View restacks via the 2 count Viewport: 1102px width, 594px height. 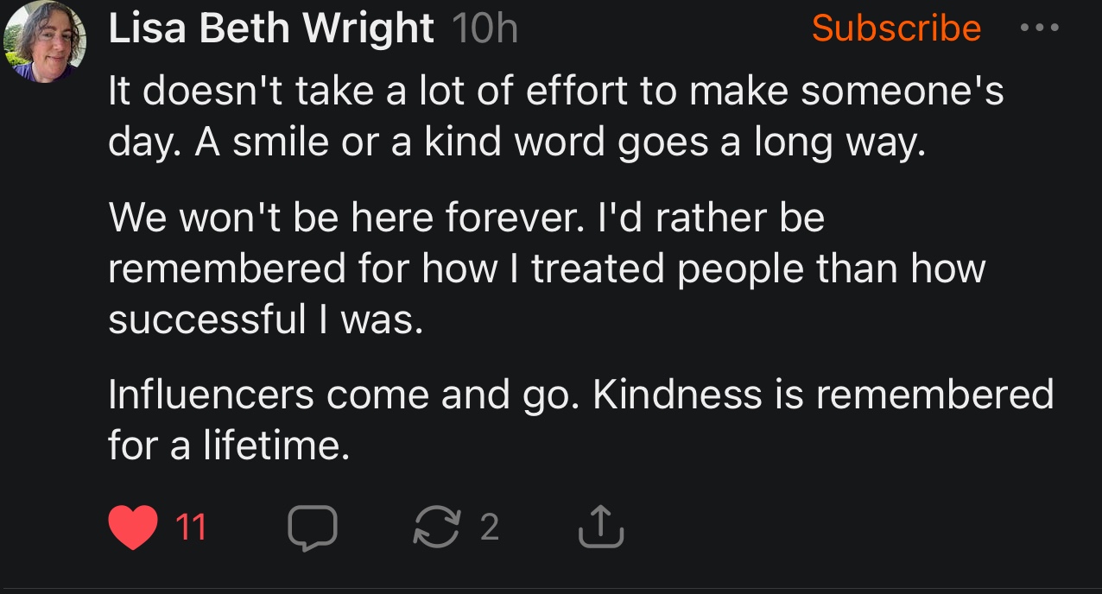[x=490, y=527]
